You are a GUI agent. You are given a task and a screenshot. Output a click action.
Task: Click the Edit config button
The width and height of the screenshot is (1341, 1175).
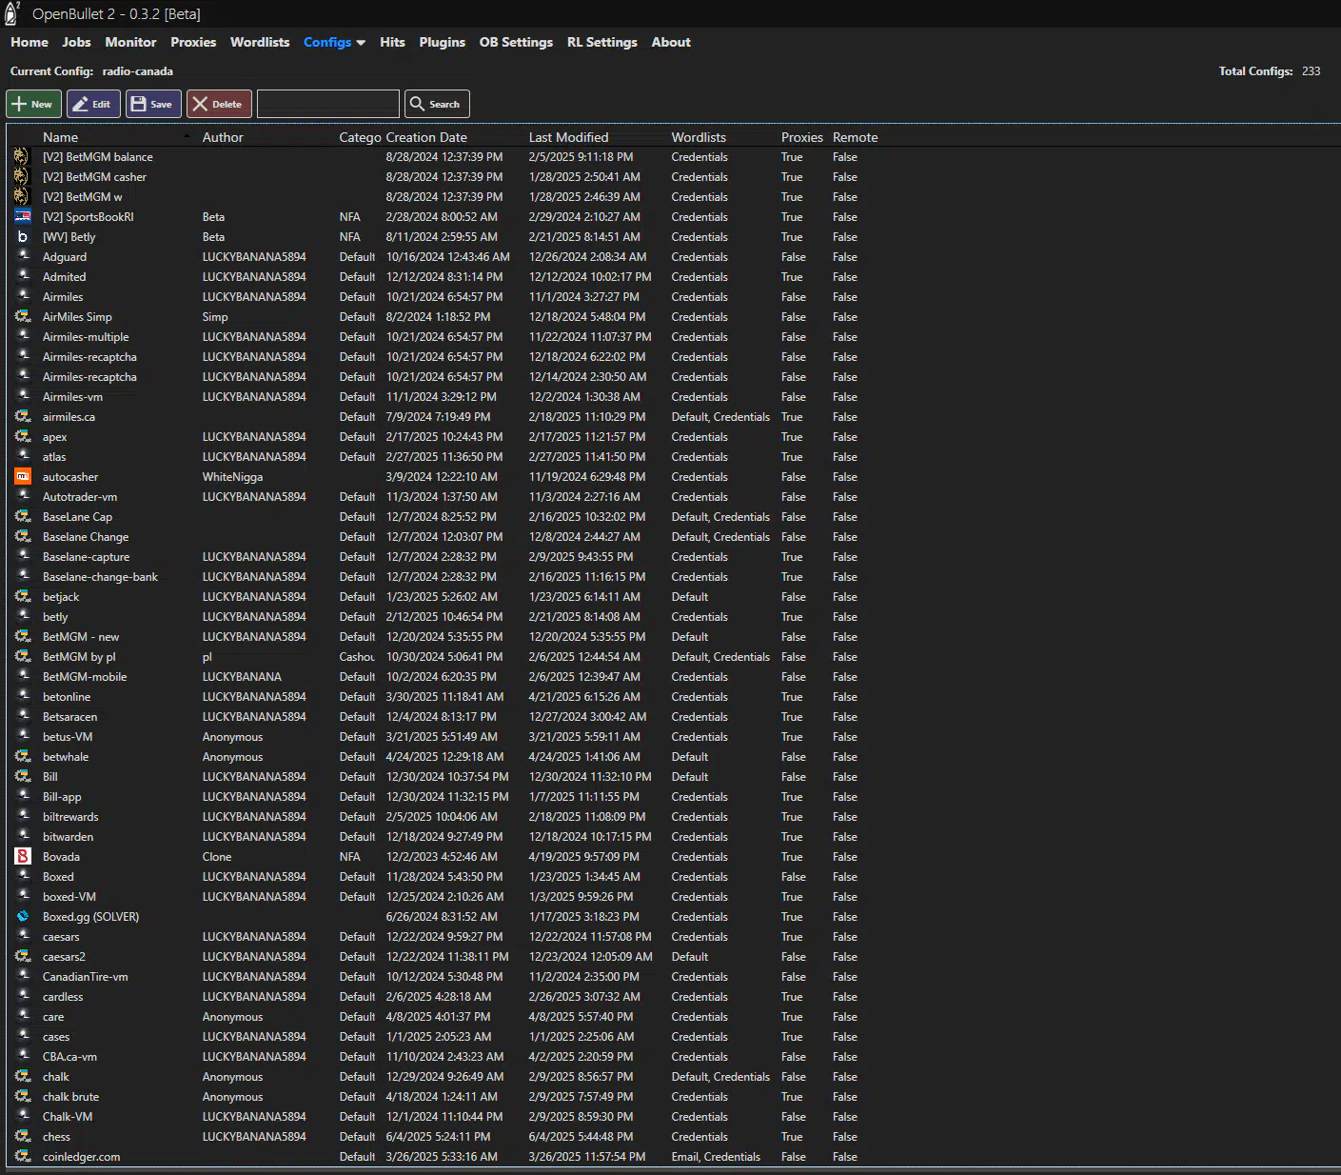point(93,104)
